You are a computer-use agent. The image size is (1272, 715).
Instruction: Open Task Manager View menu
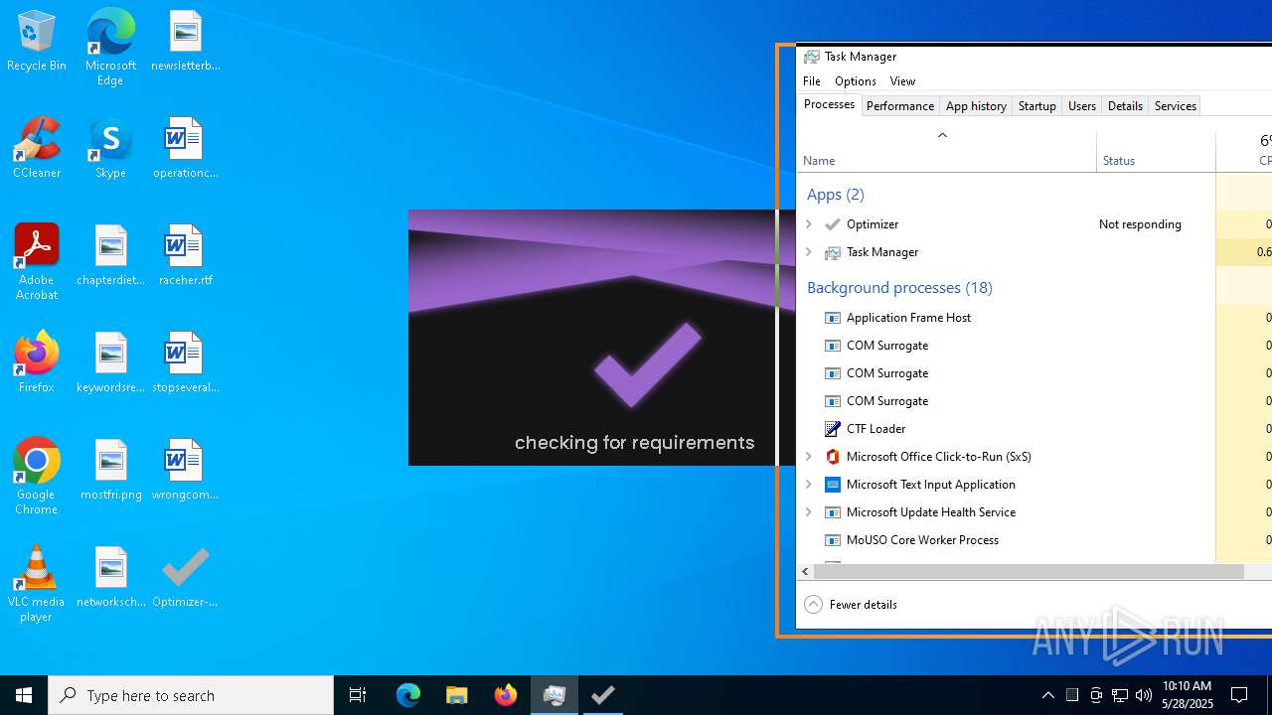click(x=902, y=81)
